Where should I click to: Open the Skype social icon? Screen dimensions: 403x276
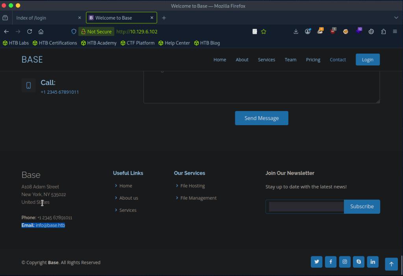(x=358, y=262)
